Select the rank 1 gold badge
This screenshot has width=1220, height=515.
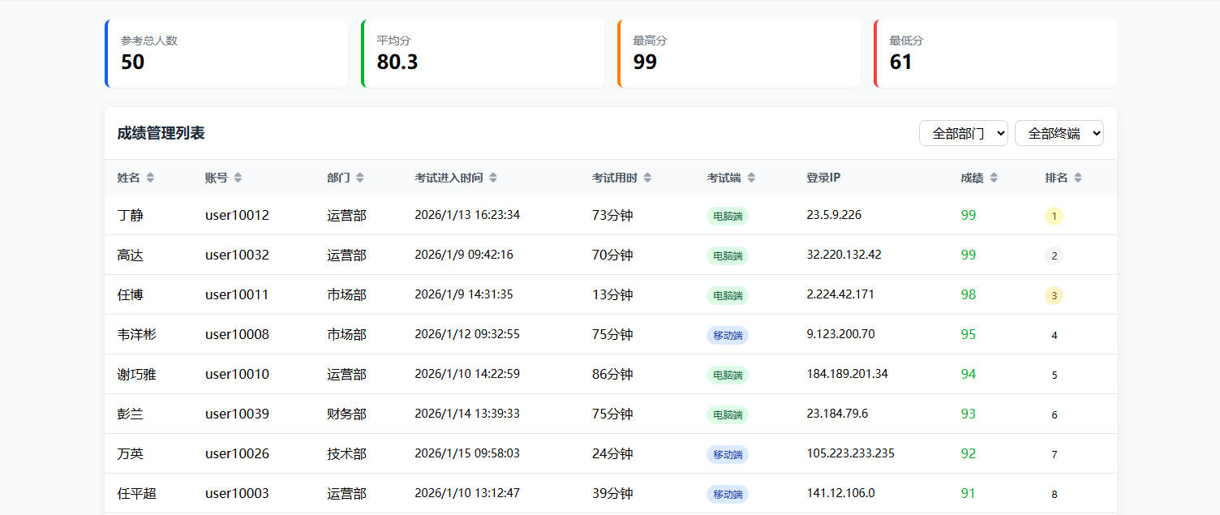point(1054,216)
